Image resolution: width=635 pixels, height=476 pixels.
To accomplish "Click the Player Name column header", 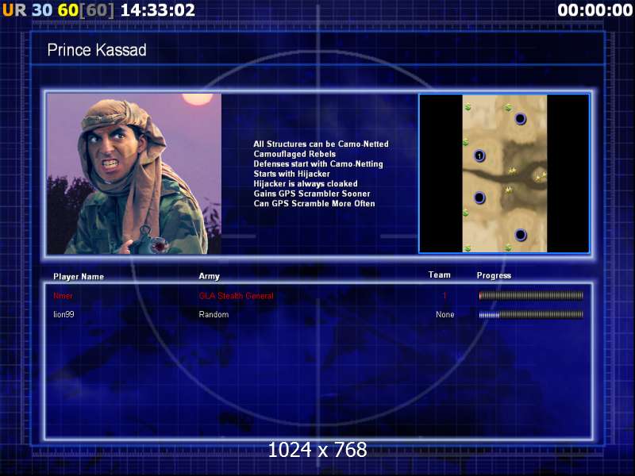I will pos(79,277).
